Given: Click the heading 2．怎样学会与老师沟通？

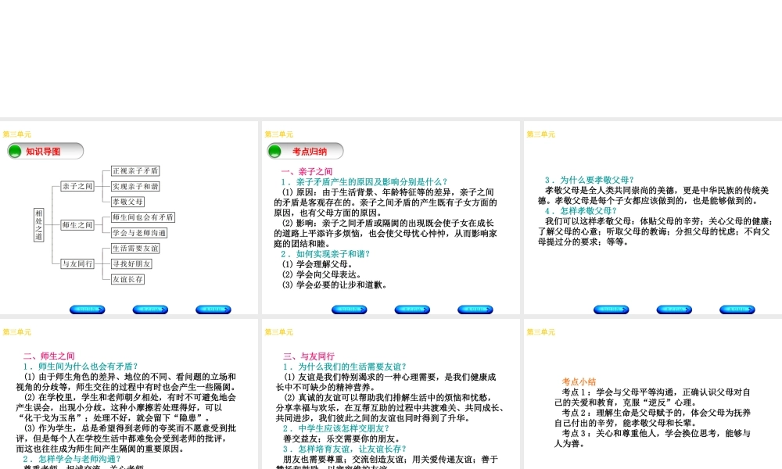Looking at the screenshot, I should (72, 459).
